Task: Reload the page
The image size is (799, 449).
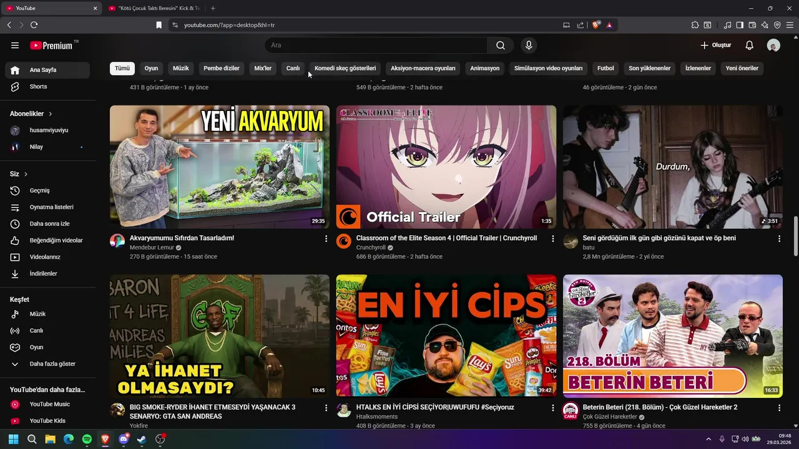Action: [x=34, y=25]
